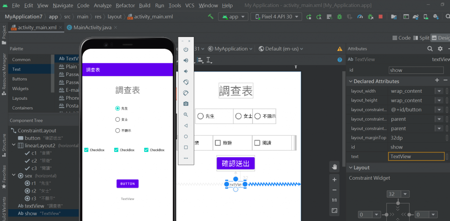The image size is (450, 221).
Task: Open the Profile app gauge icon
Action: pyautogui.click(x=360, y=17)
